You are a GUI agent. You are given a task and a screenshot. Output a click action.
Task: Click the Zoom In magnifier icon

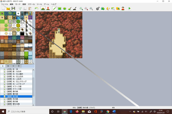pyautogui.click(x=81, y=9)
